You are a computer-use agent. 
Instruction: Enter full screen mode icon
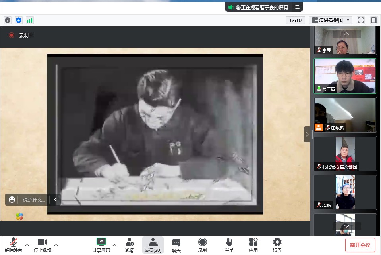[361, 20]
